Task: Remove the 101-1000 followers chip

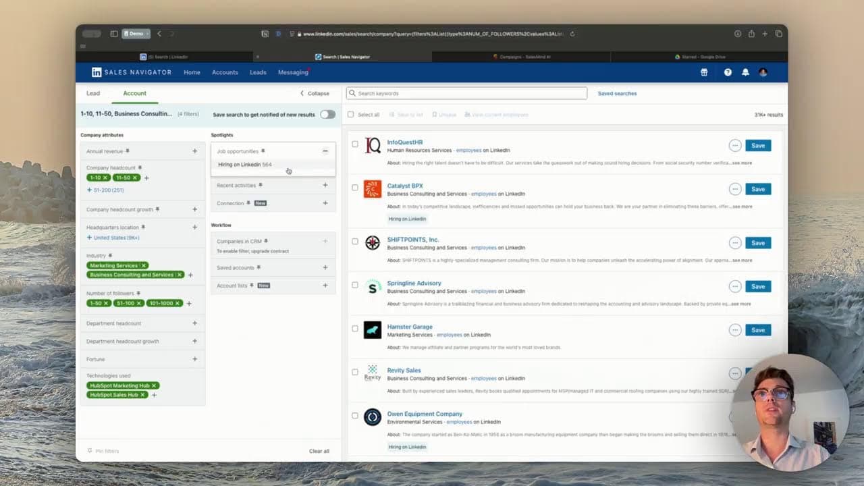Action: (x=178, y=303)
